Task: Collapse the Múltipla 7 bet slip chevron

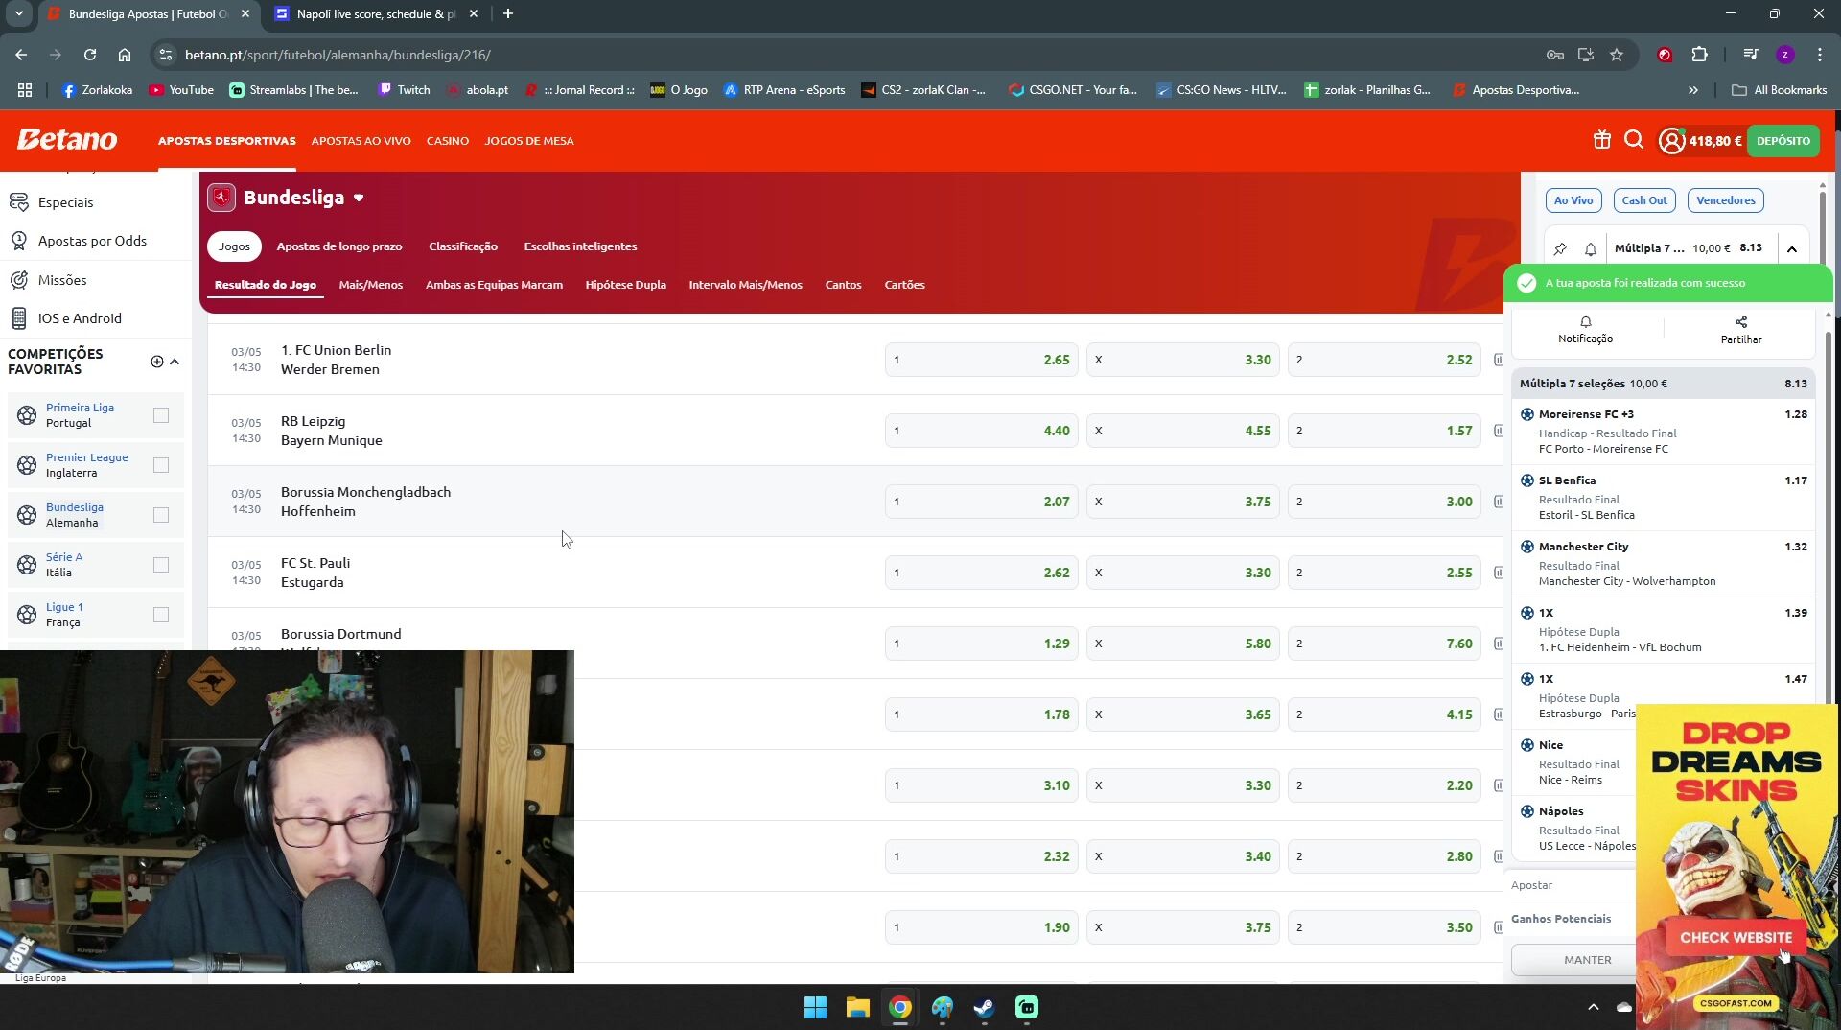Action: pos(1791,248)
